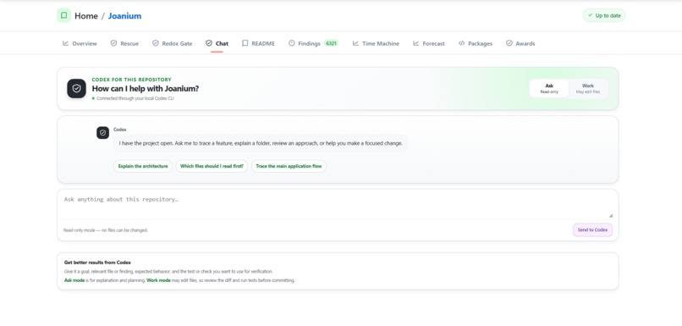Click the 'CODEX FOR THIS REPOSITORY' label
The height and width of the screenshot is (326, 682).
(x=131, y=80)
